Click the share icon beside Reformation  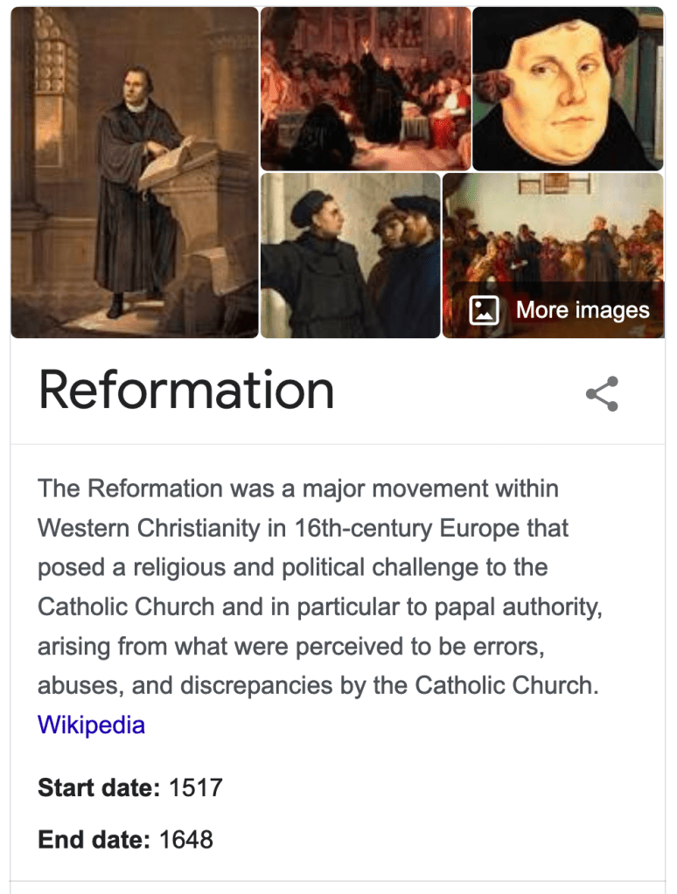602,394
